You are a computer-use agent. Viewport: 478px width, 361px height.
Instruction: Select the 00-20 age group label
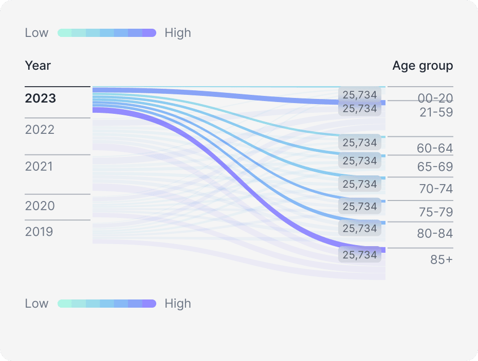[435, 98]
